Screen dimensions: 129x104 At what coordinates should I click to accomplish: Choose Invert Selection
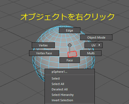(x=70, y=100)
